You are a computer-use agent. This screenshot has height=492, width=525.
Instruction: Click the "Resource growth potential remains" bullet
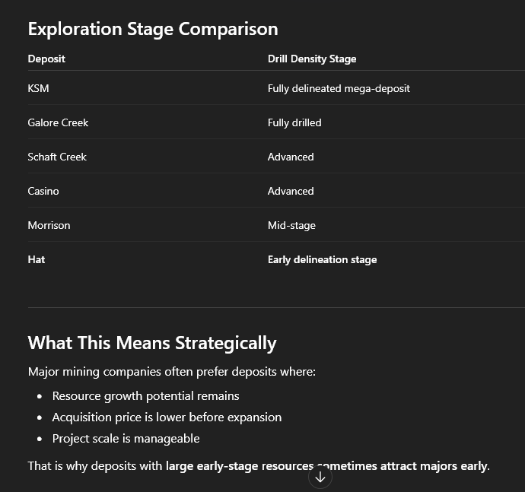[145, 395]
